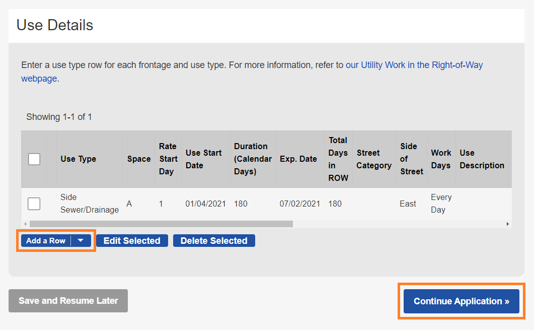The image size is (534, 330).
Task: Click the horizontal scrollbar thumb
Action: click(161, 224)
